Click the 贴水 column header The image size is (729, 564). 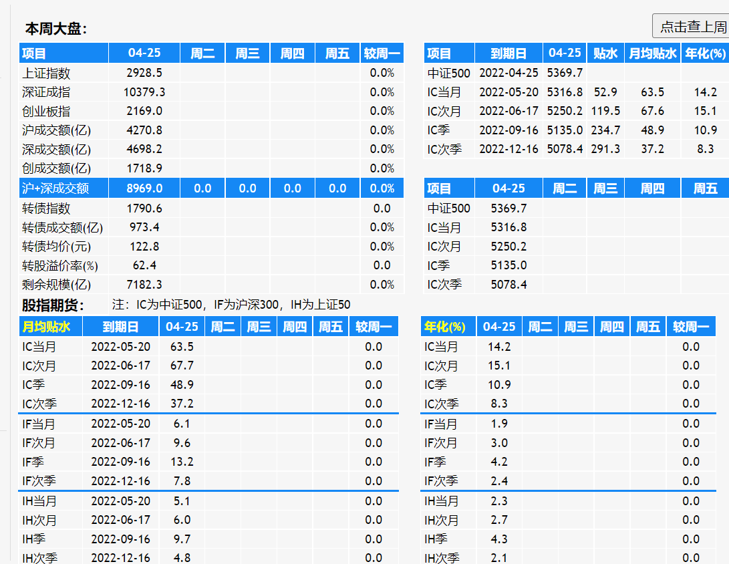[605, 53]
